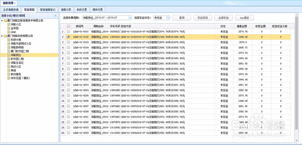302x145 pixels.
Task: Collapse the 厦门领航互联信息技术有限公司 tree node
Action: 2,21
